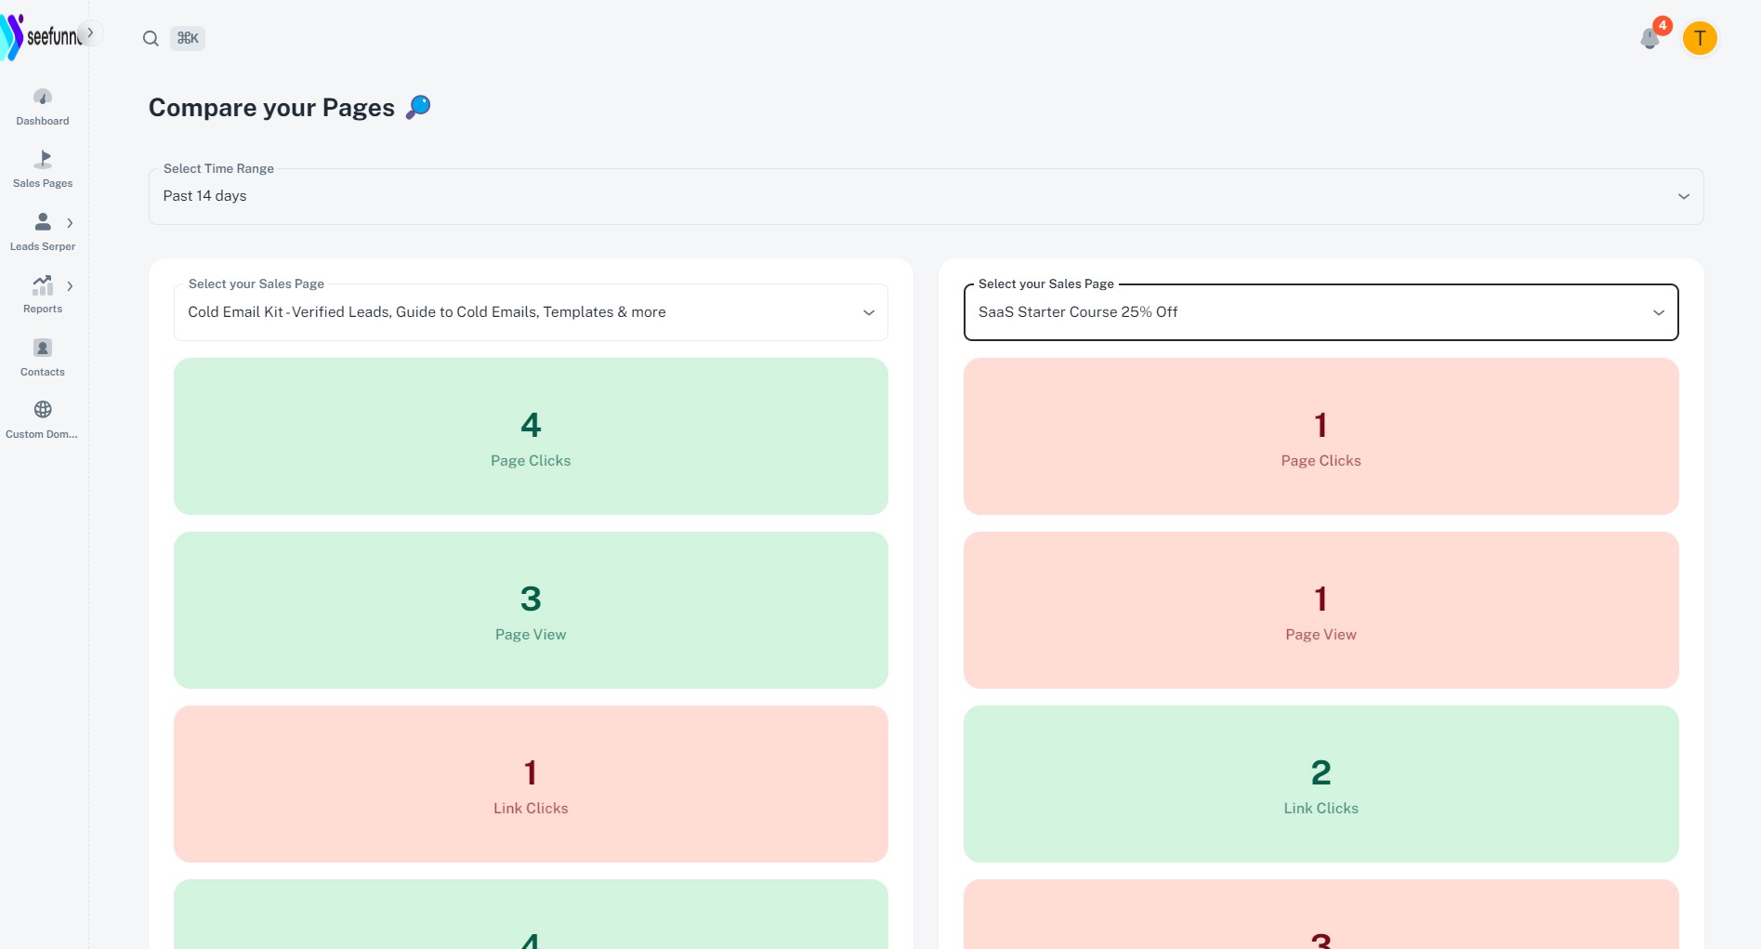This screenshot has height=949, width=1761.
Task: Open the user avatar T menu
Action: coord(1700,38)
